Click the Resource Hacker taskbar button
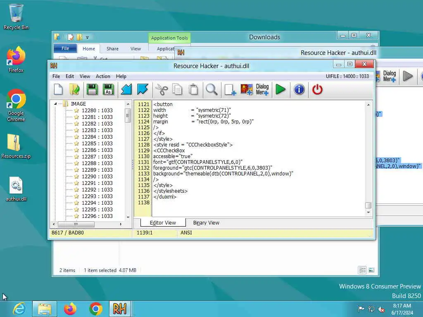 pyautogui.click(x=120, y=309)
